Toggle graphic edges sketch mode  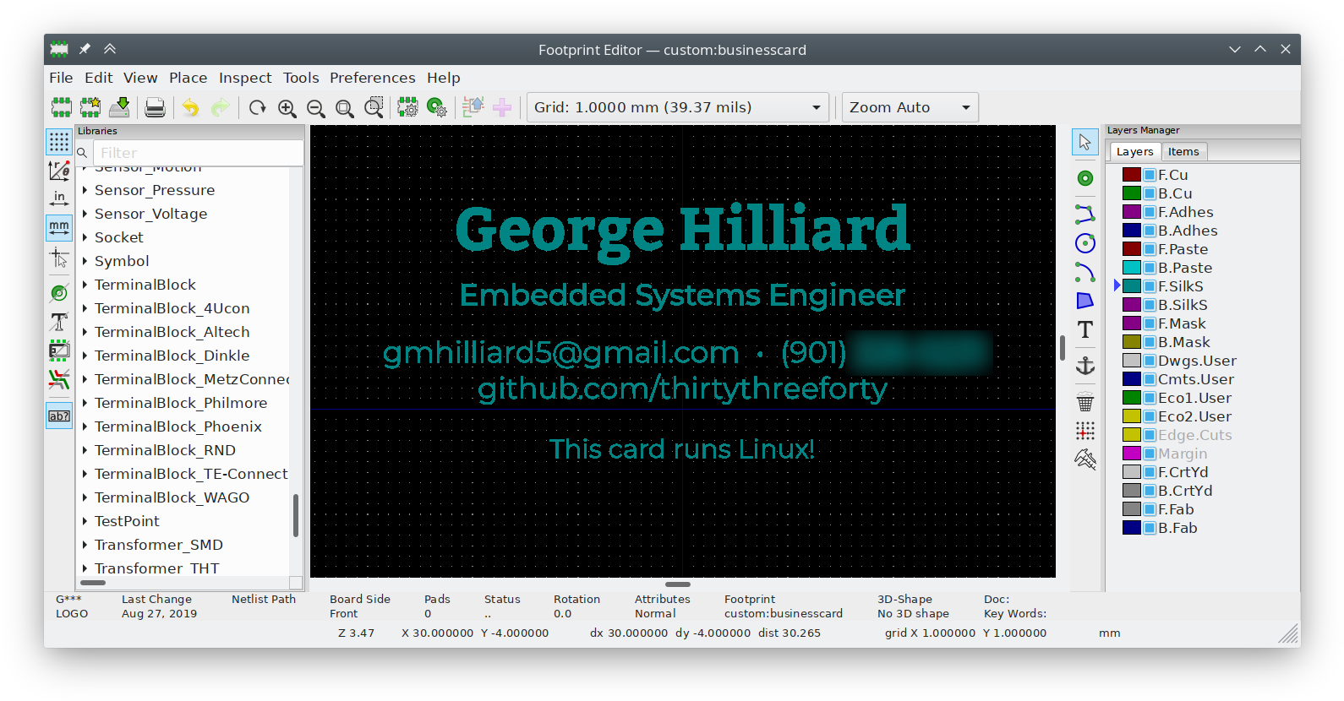point(59,350)
